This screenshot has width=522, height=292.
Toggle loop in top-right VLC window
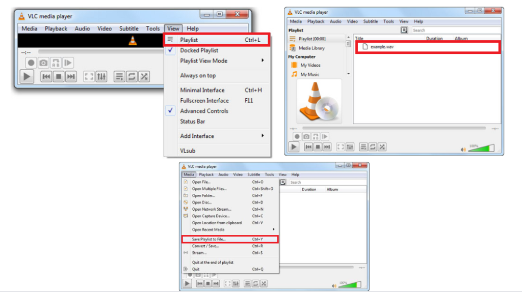click(373, 147)
